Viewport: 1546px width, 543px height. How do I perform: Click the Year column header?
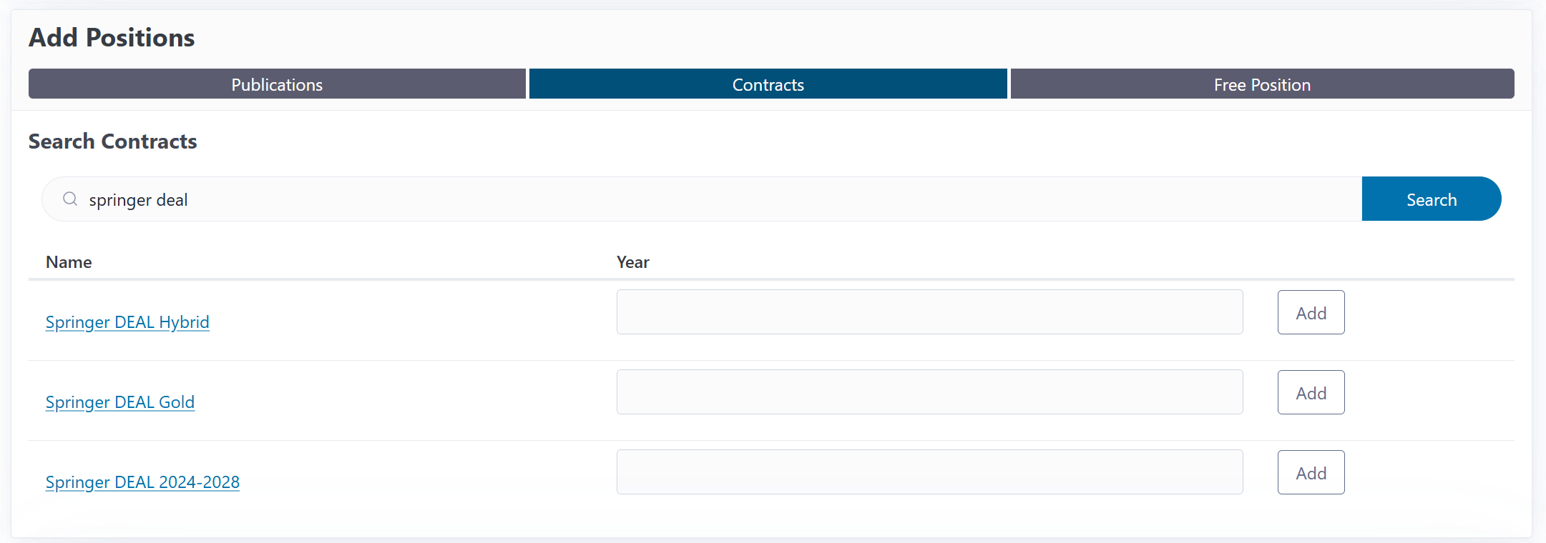tap(632, 262)
